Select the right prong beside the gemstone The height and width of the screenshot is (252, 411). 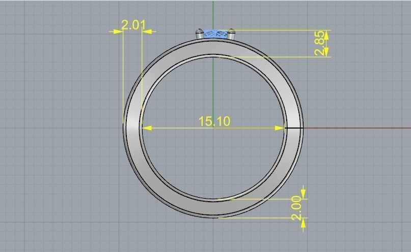(x=231, y=35)
